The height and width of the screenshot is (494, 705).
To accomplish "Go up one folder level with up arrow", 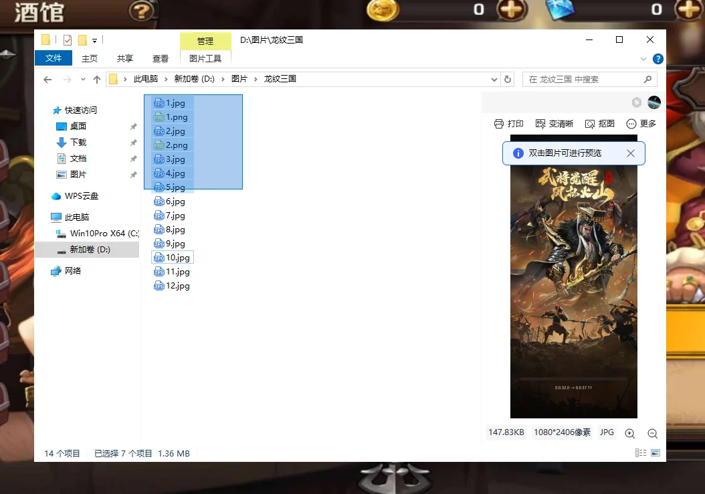I will point(97,80).
